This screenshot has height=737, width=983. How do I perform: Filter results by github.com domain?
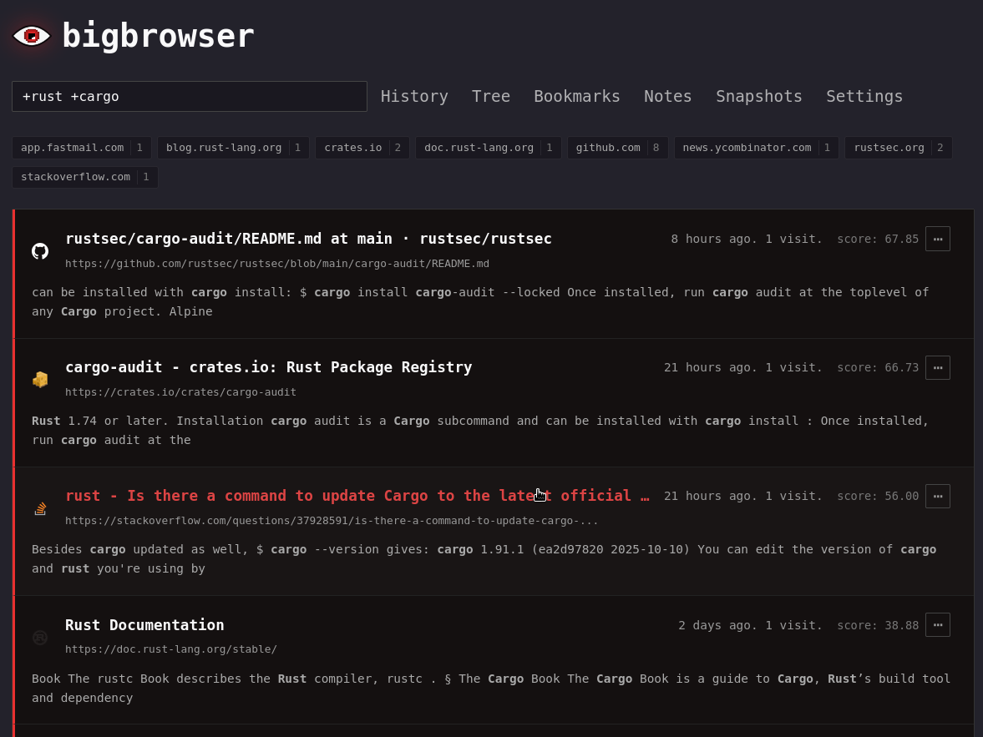click(617, 148)
